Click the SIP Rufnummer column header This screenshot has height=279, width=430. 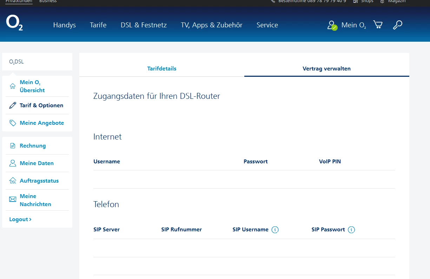(x=181, y=230)
